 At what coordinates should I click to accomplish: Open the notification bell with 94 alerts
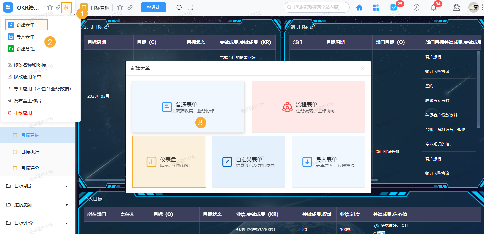click(434, 7)
